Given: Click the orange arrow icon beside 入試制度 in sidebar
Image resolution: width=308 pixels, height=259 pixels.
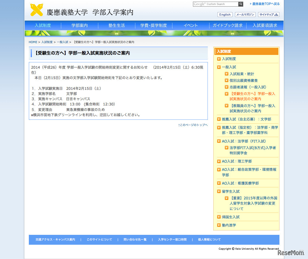Looking at the screenshot, I should click(219, 59).
